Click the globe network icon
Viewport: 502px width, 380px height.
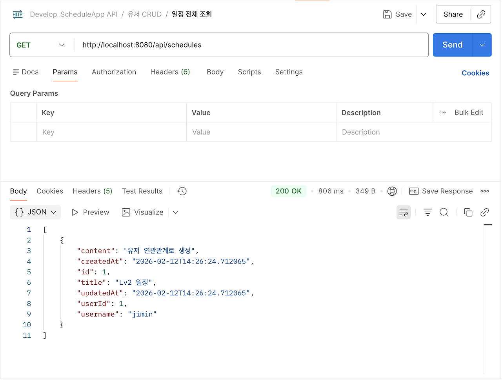[392, 191]
